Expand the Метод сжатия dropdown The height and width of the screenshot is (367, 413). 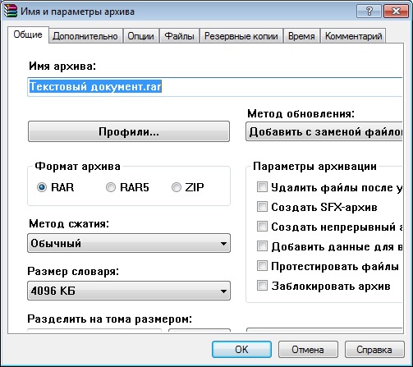(129, 243)
